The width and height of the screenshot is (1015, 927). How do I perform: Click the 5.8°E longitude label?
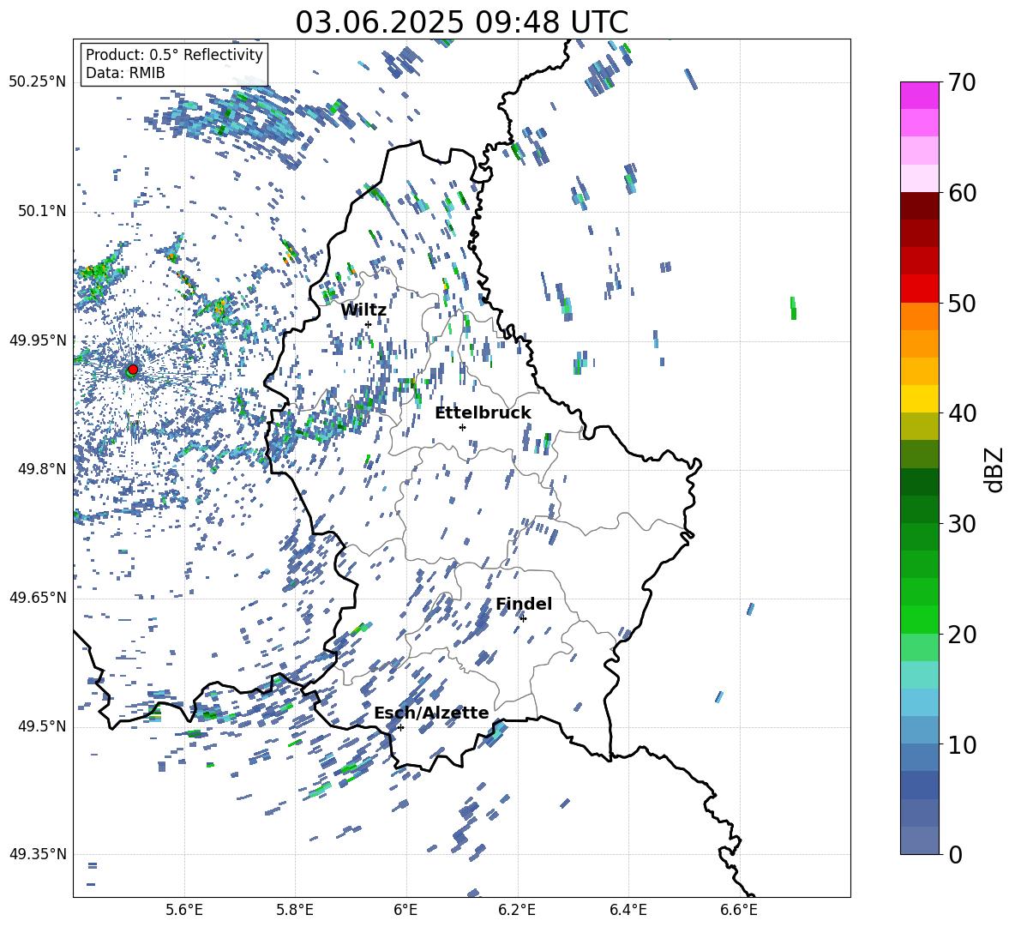coord(295,910)
